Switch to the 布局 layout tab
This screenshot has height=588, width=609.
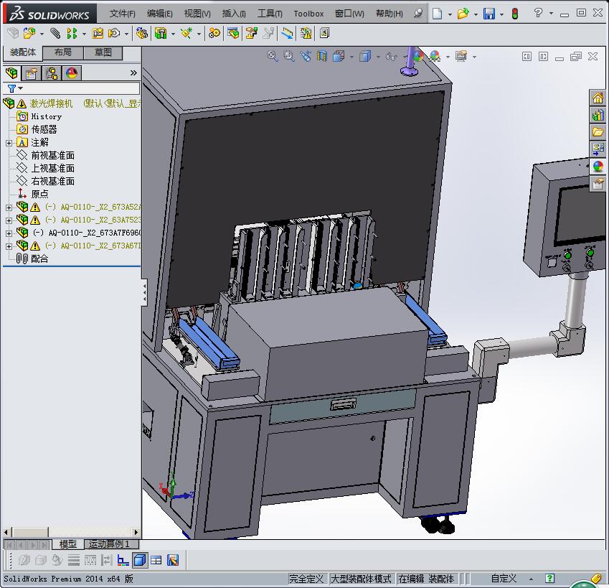click(63, 52)
